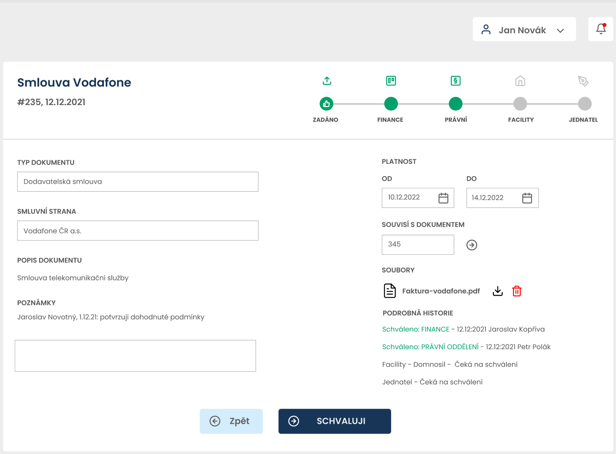
Task: Select the grey Jednatel step circle
Action: 585,104
